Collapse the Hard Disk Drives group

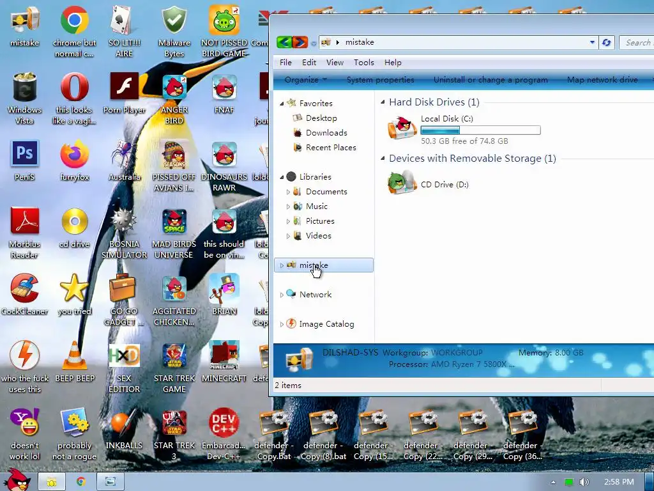(x=383, y=102)
